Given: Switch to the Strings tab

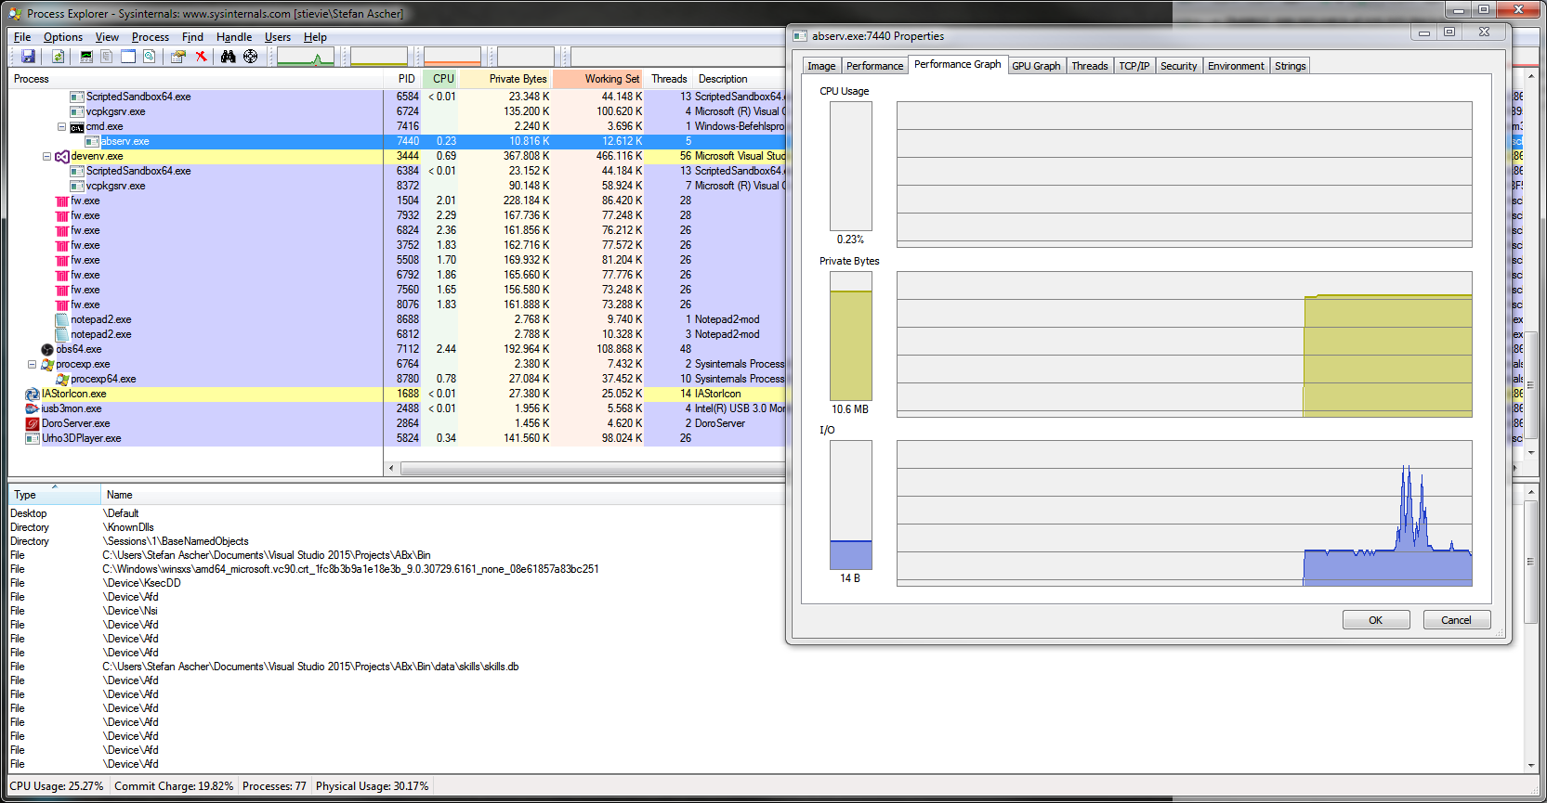Looking at the screenshot, I should coord(1290,66).
